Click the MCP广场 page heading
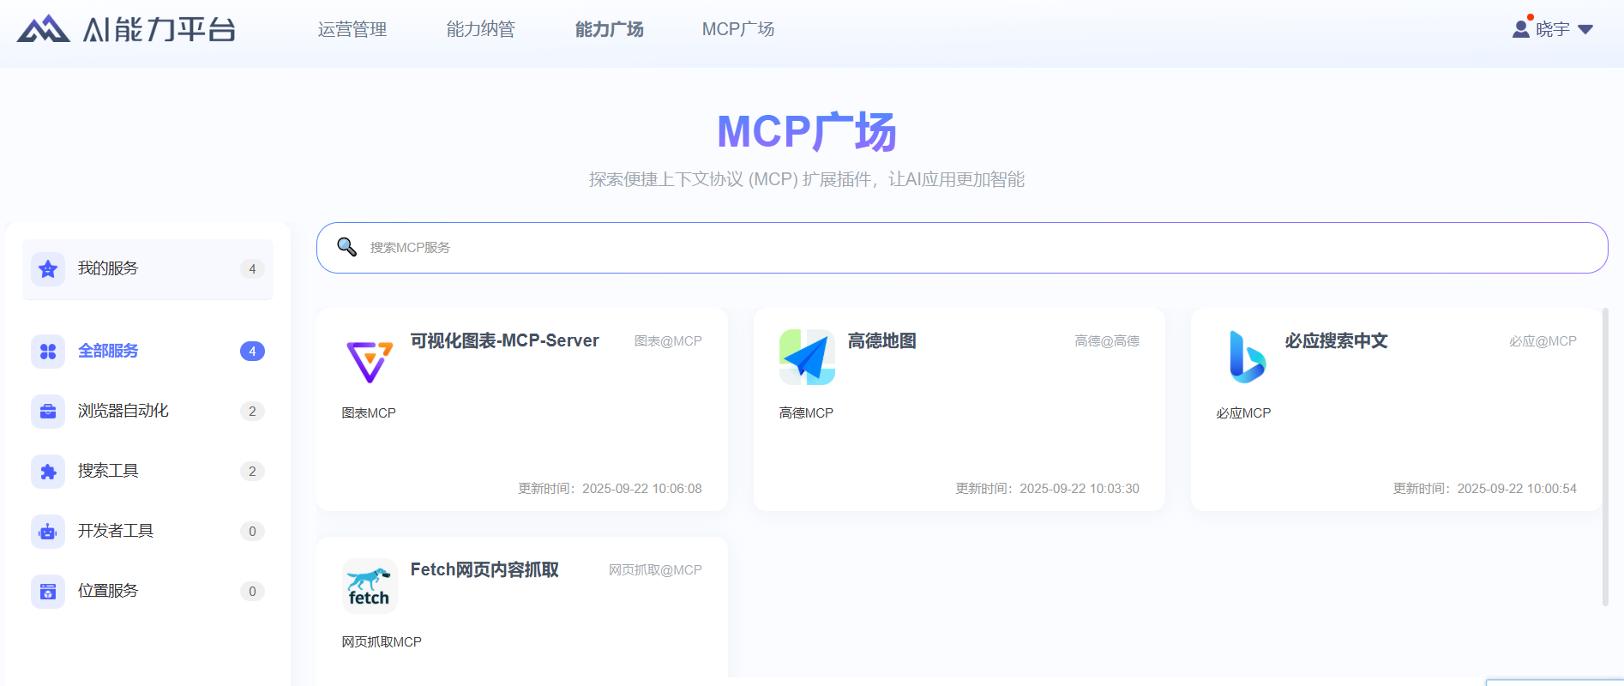Viewport: 1624px width, 686px height. point(807,132)
